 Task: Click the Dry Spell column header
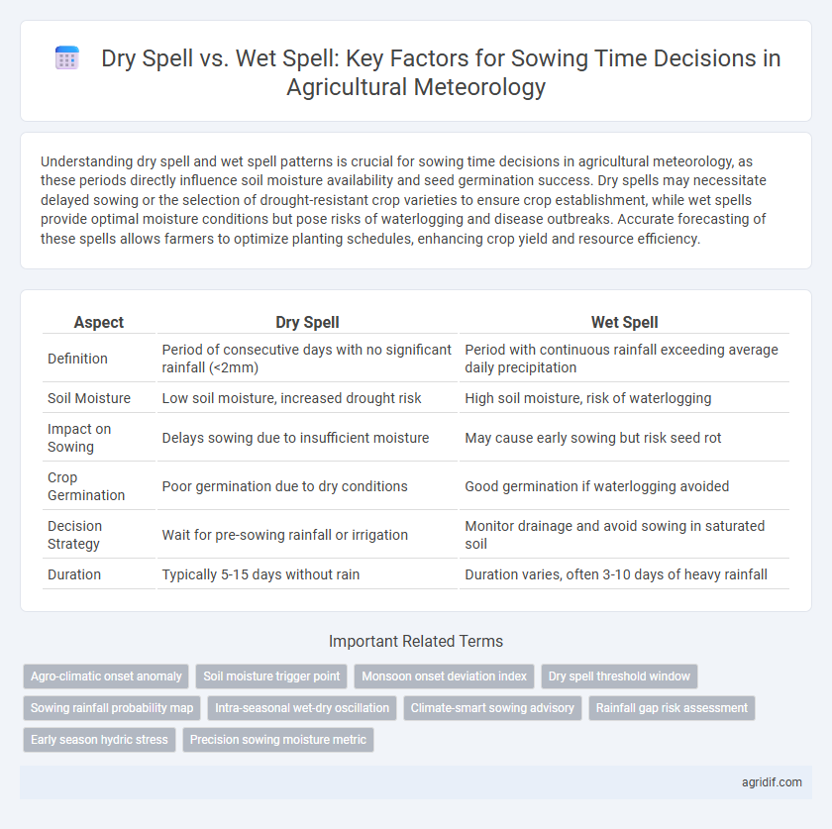[307, 322]
